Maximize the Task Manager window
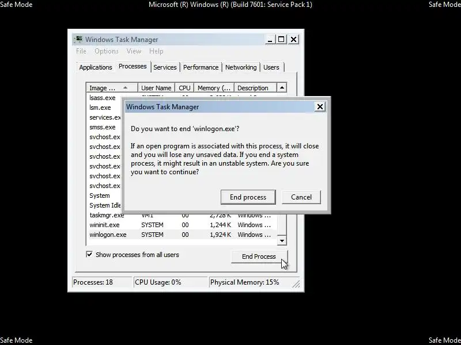Viewport: 461px width, 345px height. coord(281,39)
